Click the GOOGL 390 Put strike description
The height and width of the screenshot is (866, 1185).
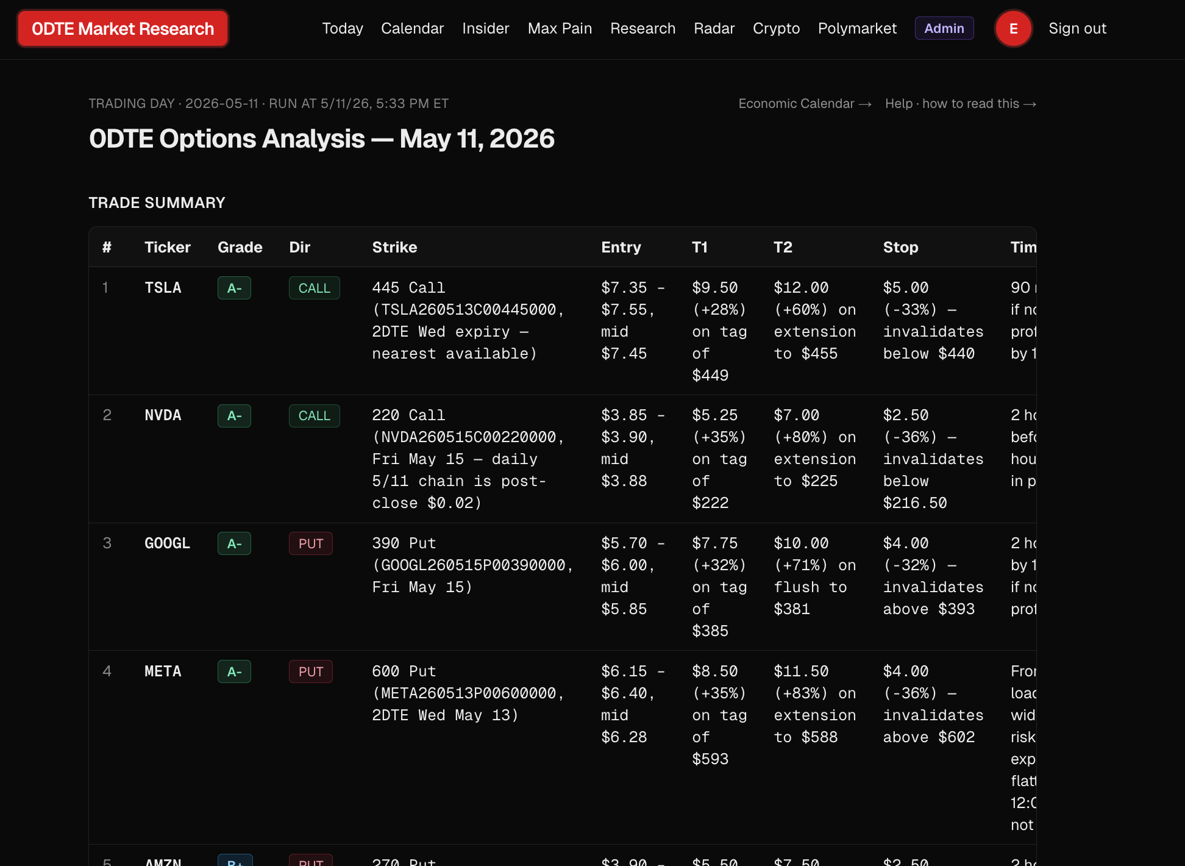point(472,565)
